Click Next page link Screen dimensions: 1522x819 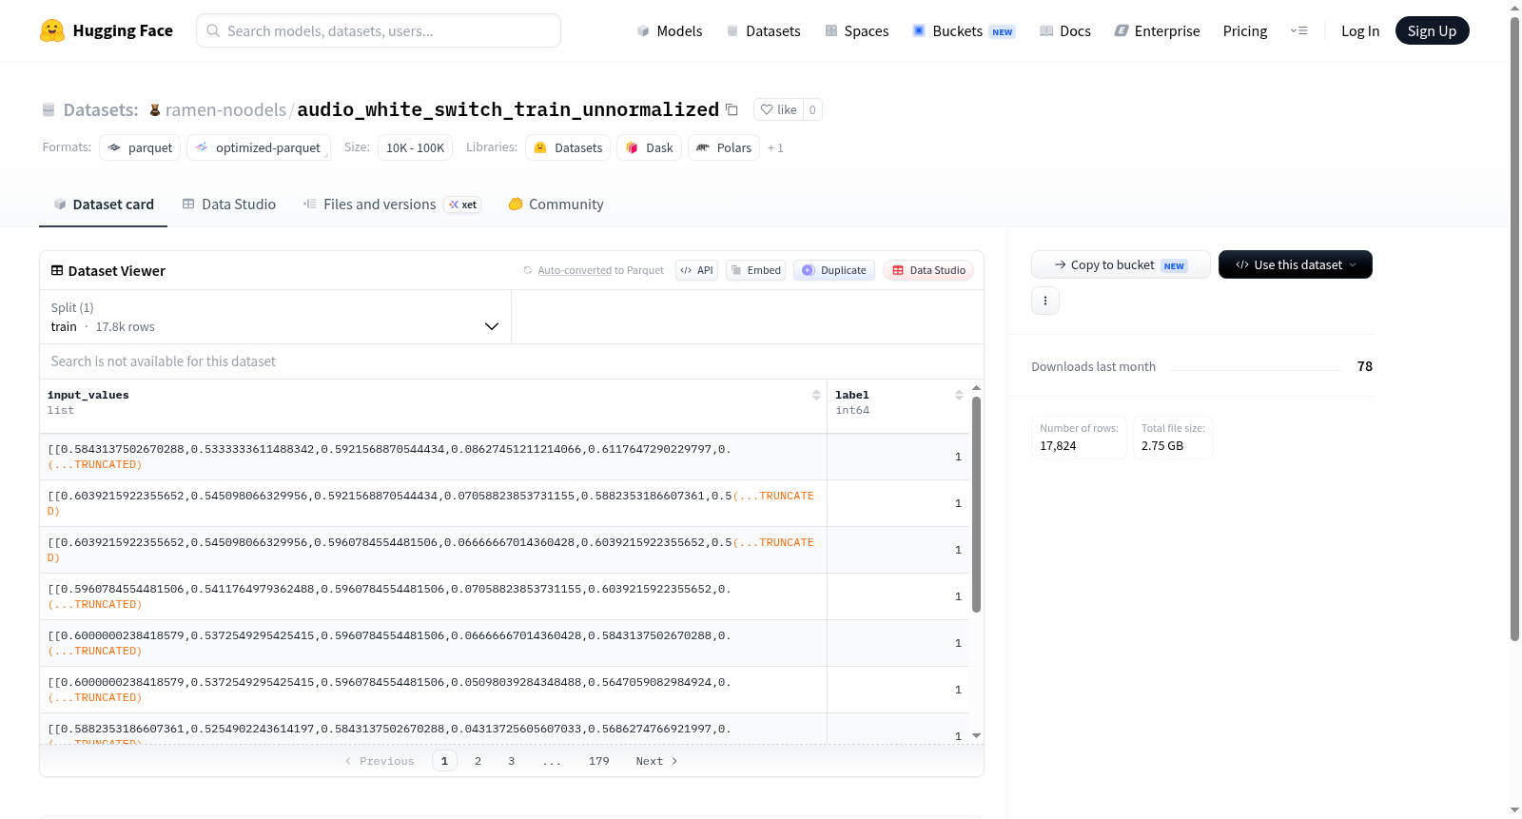click(656, 761)
